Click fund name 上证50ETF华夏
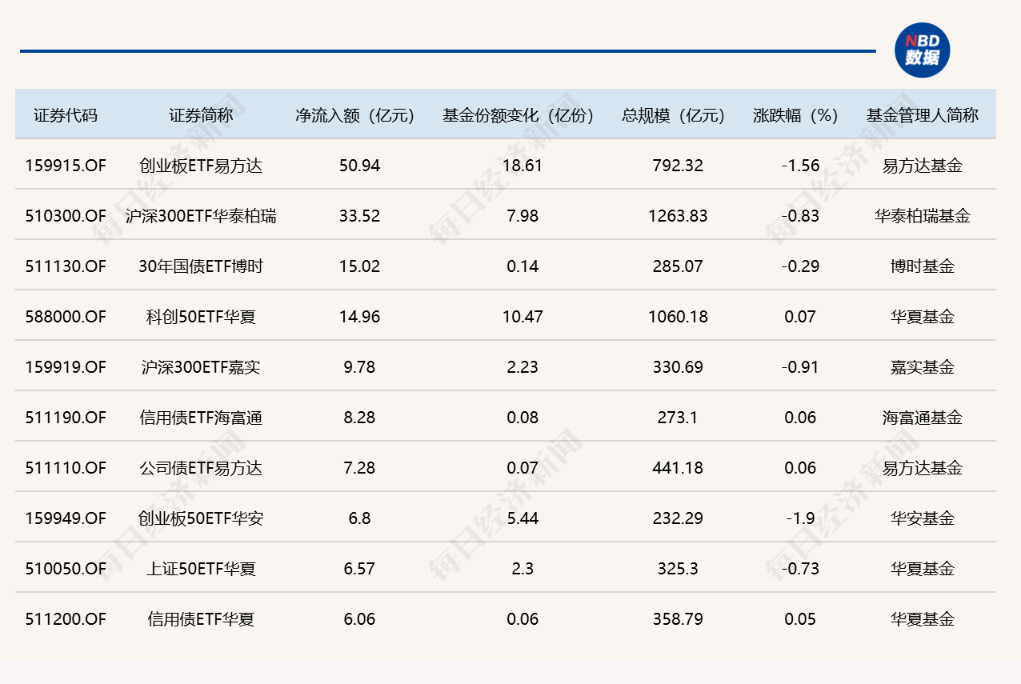Image resolution: width=1021 pixels, height=684 pixels. coord(201,569)
